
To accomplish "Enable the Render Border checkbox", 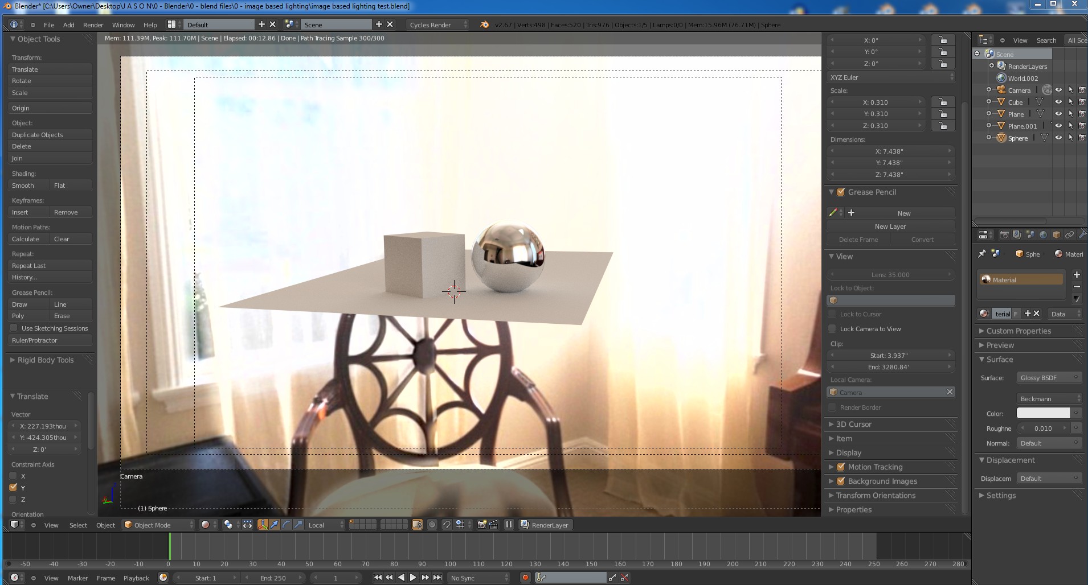I will (832, 407).
